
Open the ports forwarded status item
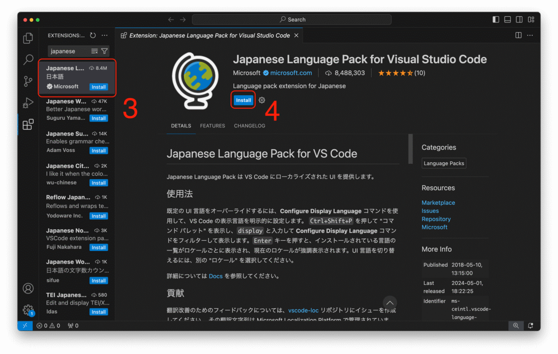tap(73, 326)
